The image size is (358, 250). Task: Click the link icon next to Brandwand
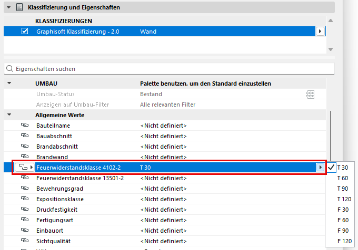pyautogui.click(x=25, y=157)
